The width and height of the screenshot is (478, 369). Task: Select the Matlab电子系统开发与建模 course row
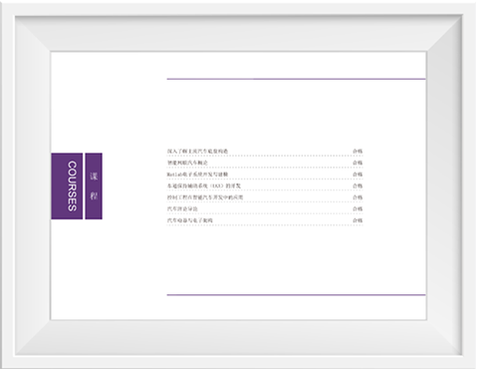click(x=265, y=175)
